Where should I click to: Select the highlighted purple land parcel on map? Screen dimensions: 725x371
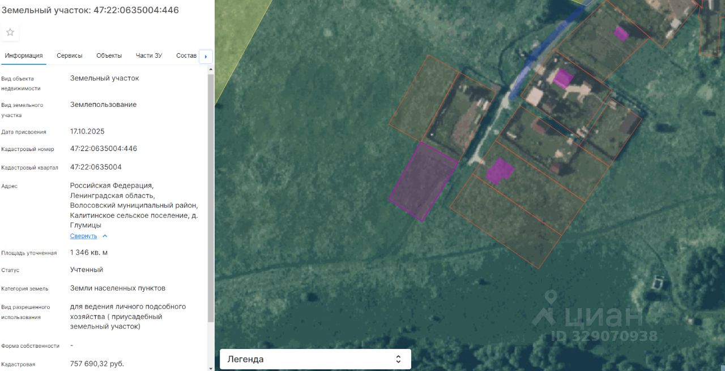[x=423, y=182]
